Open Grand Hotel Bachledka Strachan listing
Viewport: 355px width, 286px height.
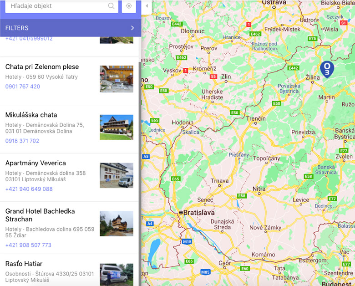[40, 215]
